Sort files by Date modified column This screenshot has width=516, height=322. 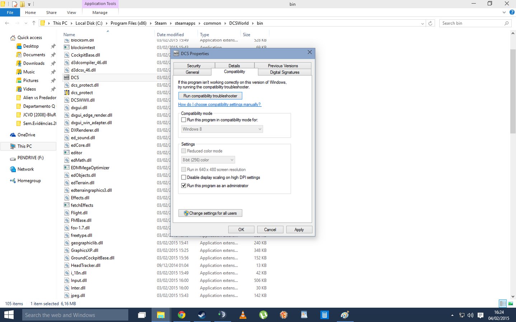point(170,35)
